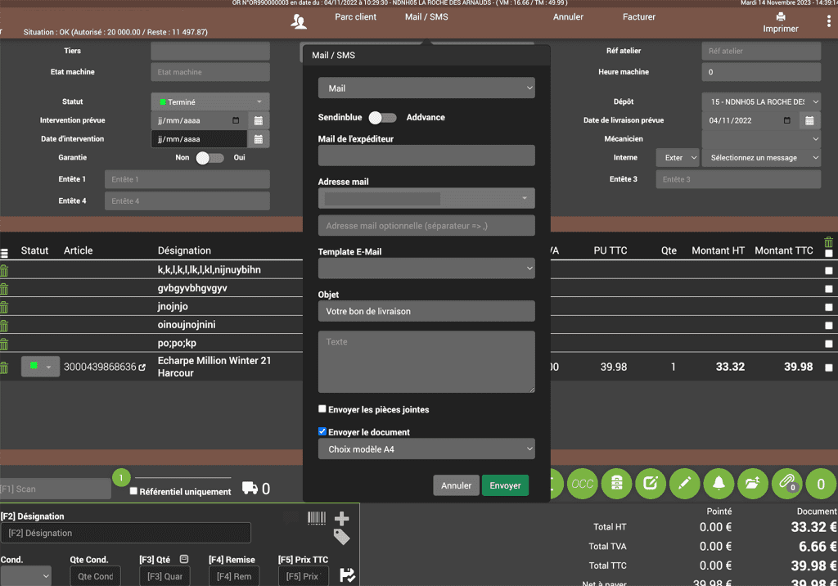The image size is (838, 586).
Task: Toggle the Sendinblue / Addvance switch
Action: [x=383, y=118]
